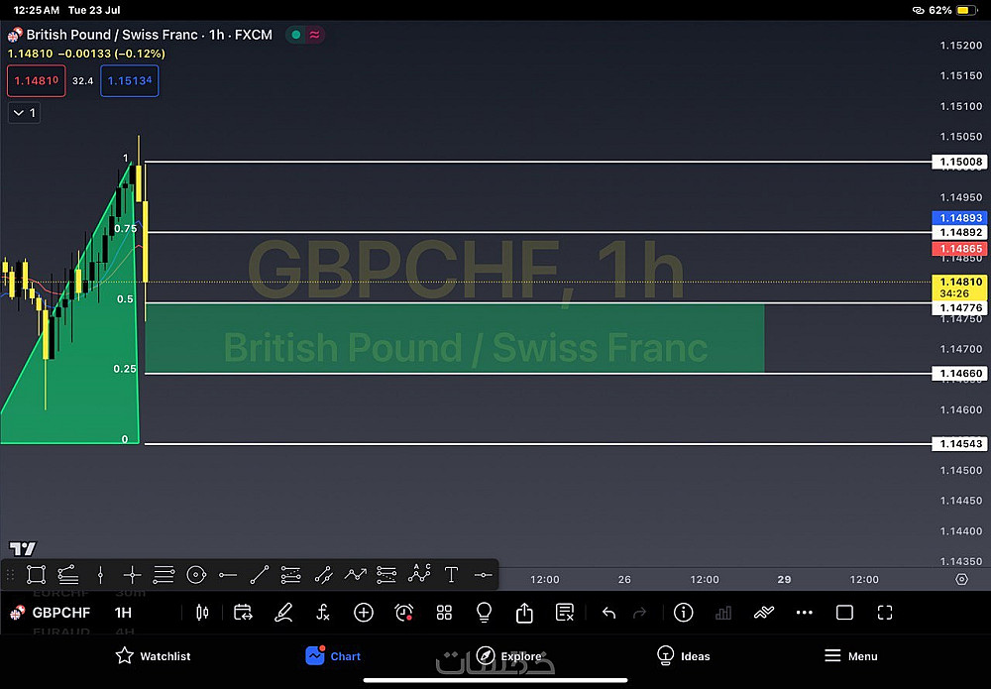The height and width of the screenshot is (689, 991).
Task: Open the notes list icon
Action: 565,613
